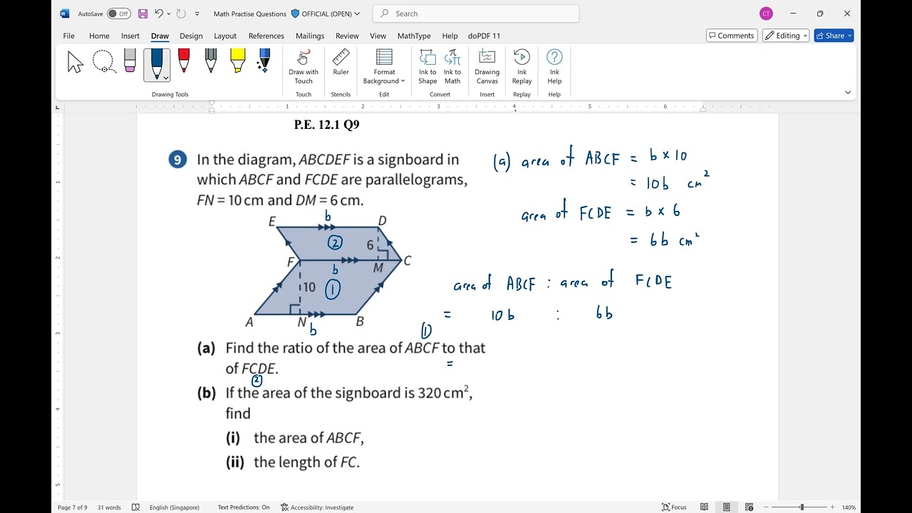Pick the gray pencil tool
This screenshot has height=513, width=912.
[x=211, y=61]
